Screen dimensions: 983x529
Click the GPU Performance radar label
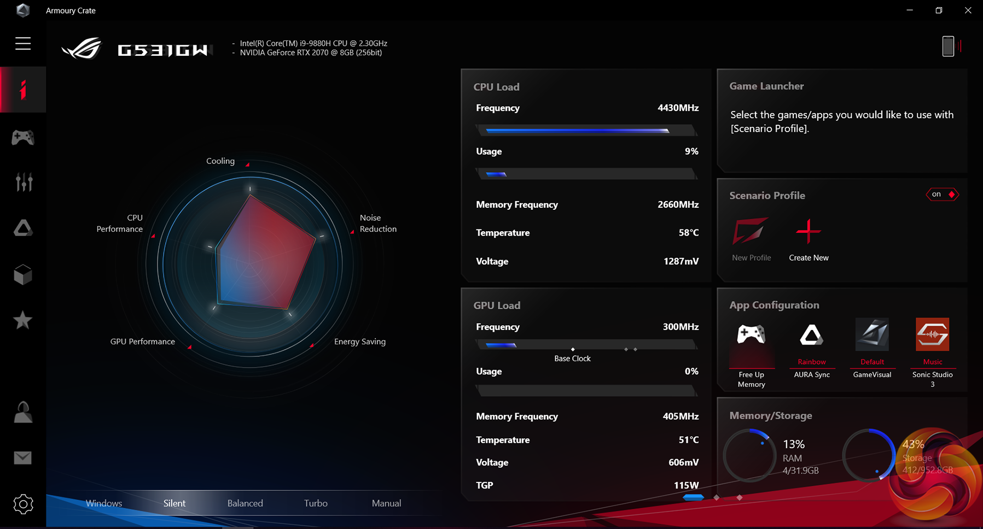(143, 342)
